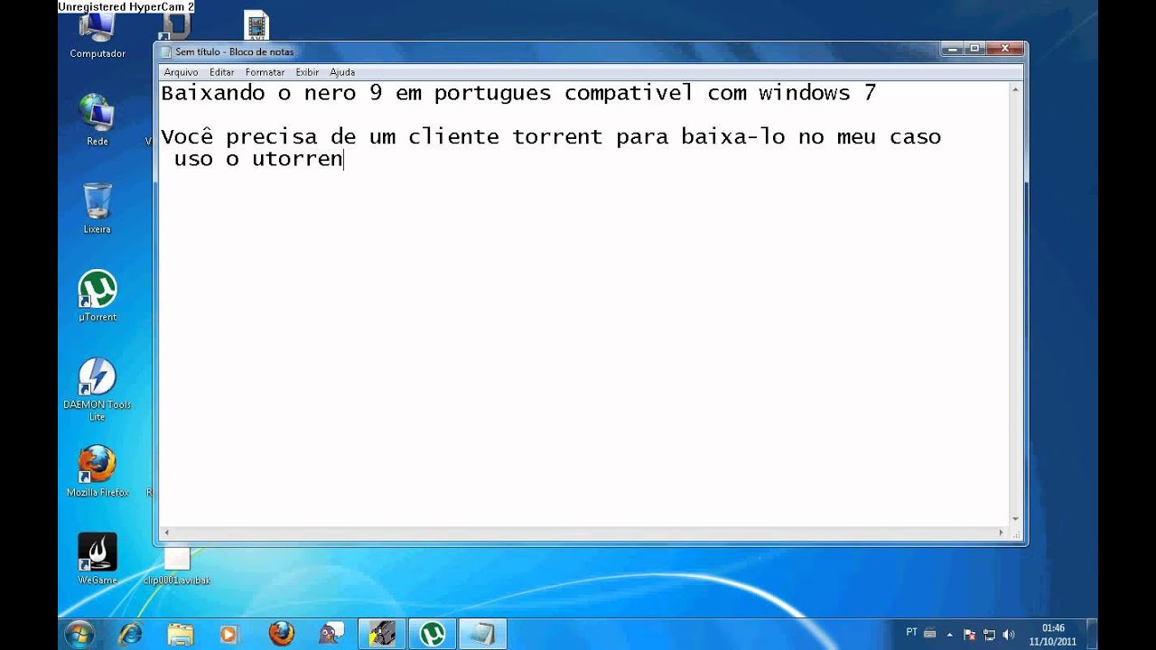
Task: Click the vertical scrollbar down arrow
Action: point(1016,520)
